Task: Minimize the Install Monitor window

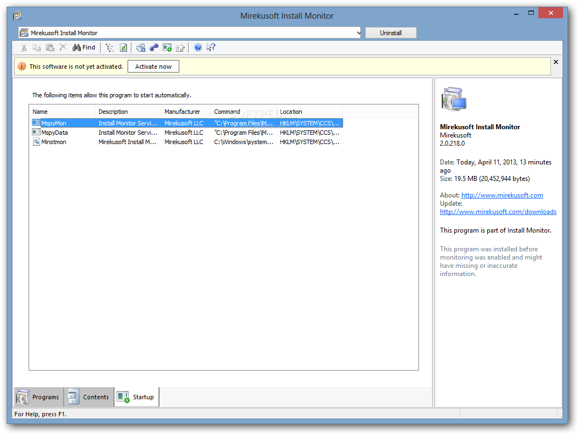Action: pyautogui.click(x=516, y=13)
